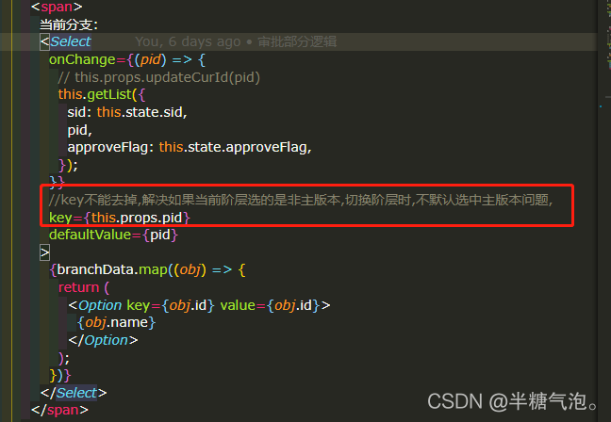Click the opening <span> tag line
The width and height of the screenshot is (611, 422).
(57, 7)
